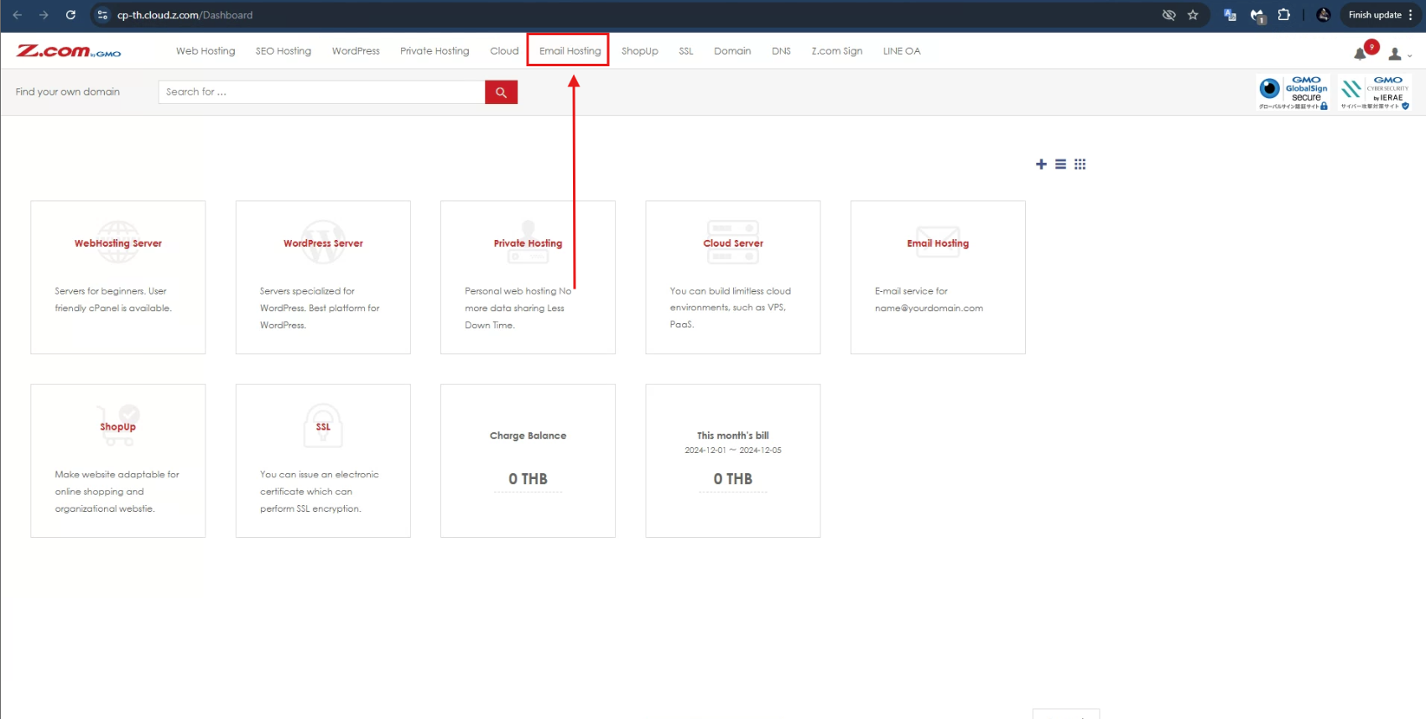
Task: Open the ShopUp menu item
Action: pos(640,51)
